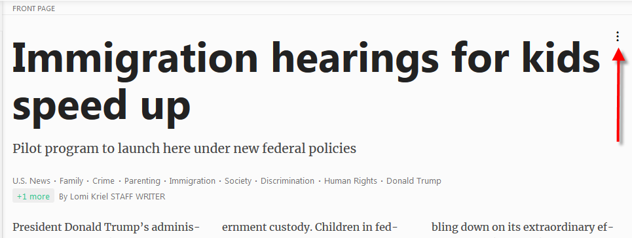Open the Crime topic tag
The width and height of the screenshot is (632, 238).
103,181
